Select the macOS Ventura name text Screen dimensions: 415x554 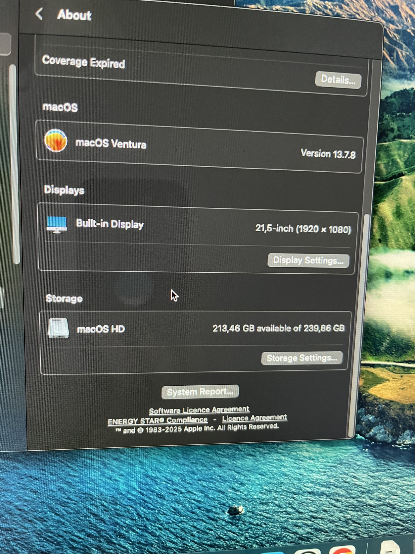point(111,143)
